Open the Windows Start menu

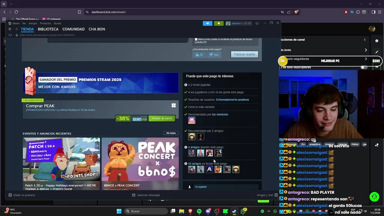tap(119, 211)
